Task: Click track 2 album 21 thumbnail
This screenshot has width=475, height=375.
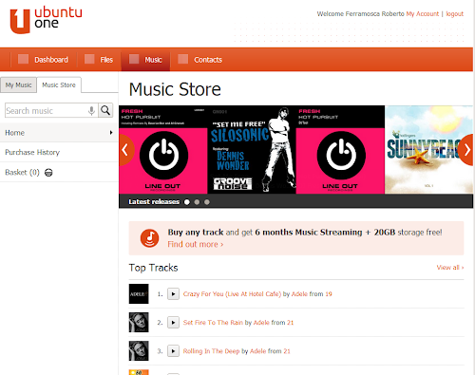Action: (139, 322)
